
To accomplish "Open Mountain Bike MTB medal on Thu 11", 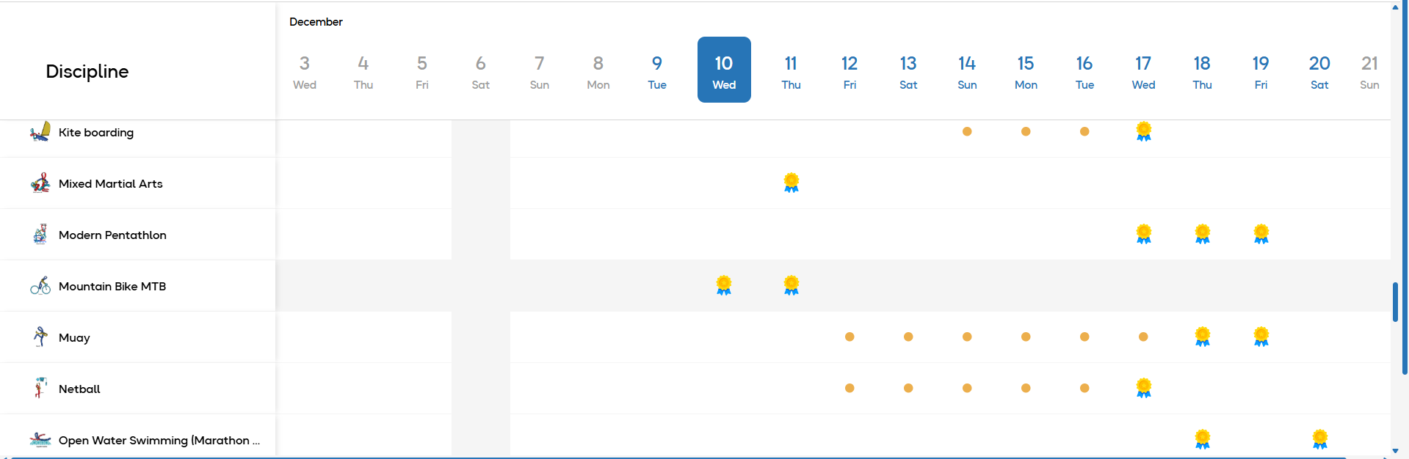I will click(791, 286).
